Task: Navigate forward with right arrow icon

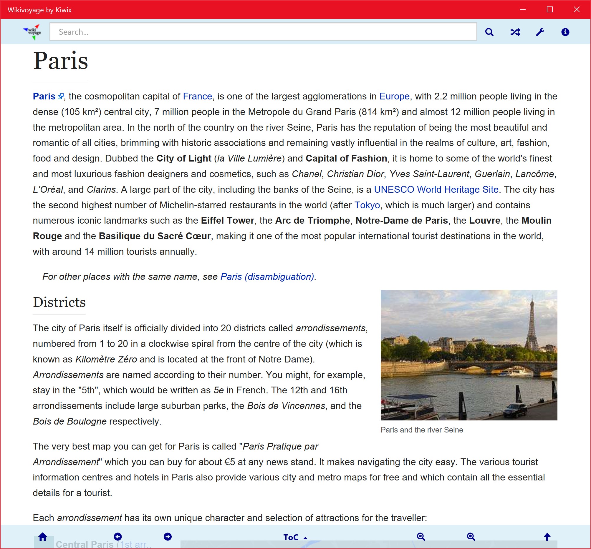Action: point(168,537)
